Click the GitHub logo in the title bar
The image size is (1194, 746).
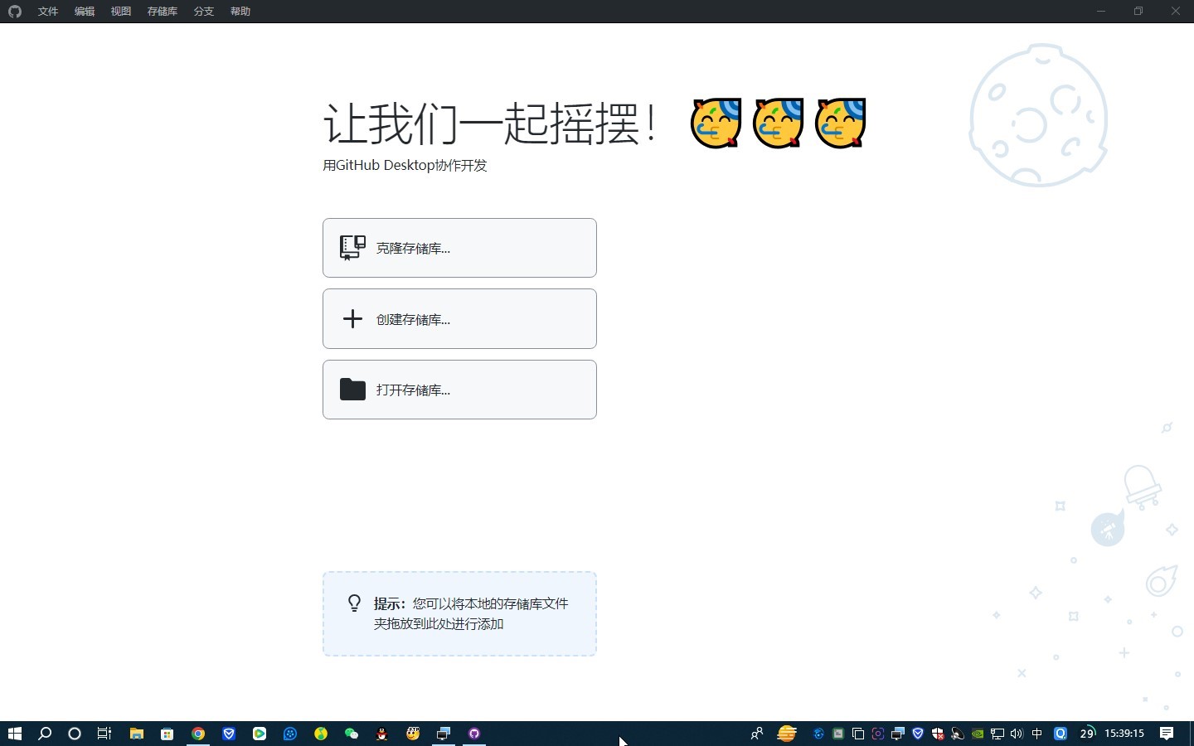[x=14, y=12]
